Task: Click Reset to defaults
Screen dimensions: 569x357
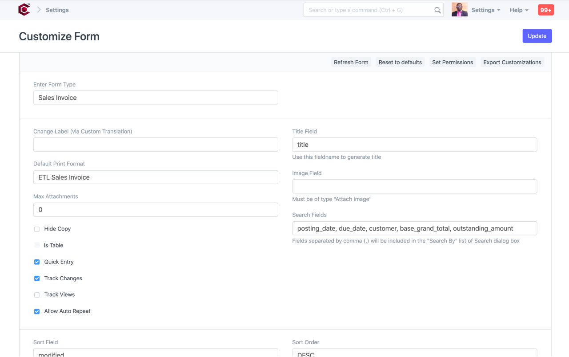Action: pos(400,62)
